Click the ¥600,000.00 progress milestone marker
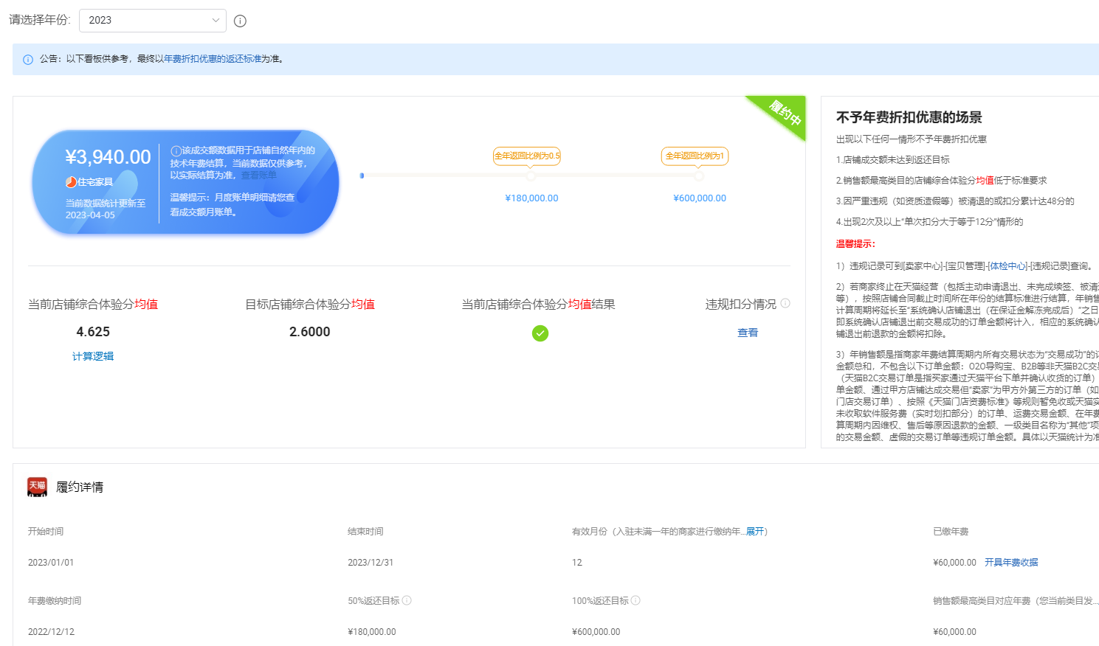This screenshot has width=1099, height=646. click(x=698, y=176)
